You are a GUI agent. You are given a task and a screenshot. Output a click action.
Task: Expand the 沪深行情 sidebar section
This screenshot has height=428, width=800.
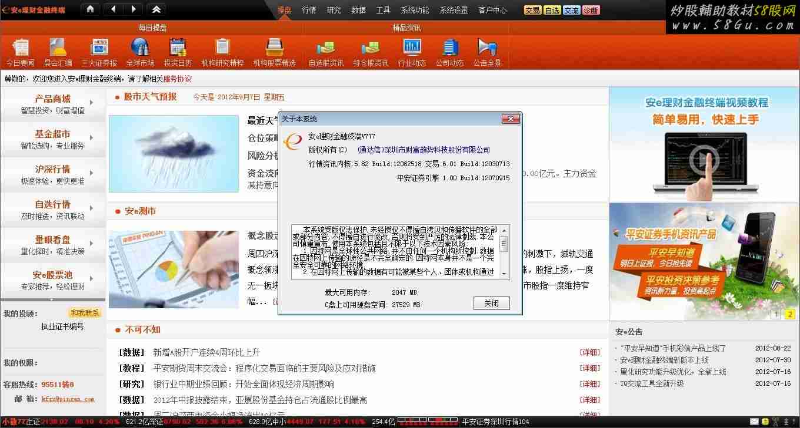pos(53,174)
